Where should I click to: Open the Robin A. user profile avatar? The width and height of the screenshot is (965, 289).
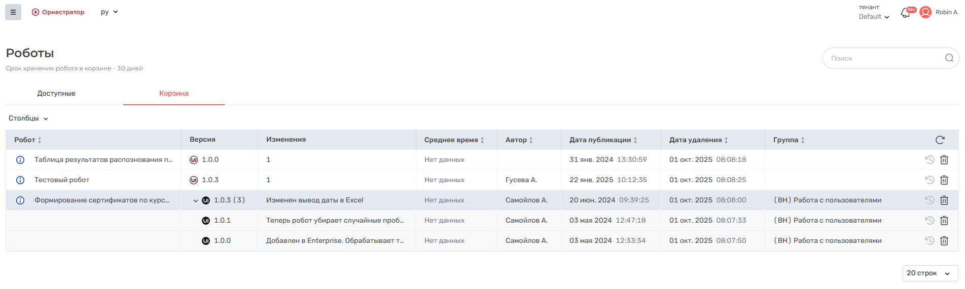(925, 12)
